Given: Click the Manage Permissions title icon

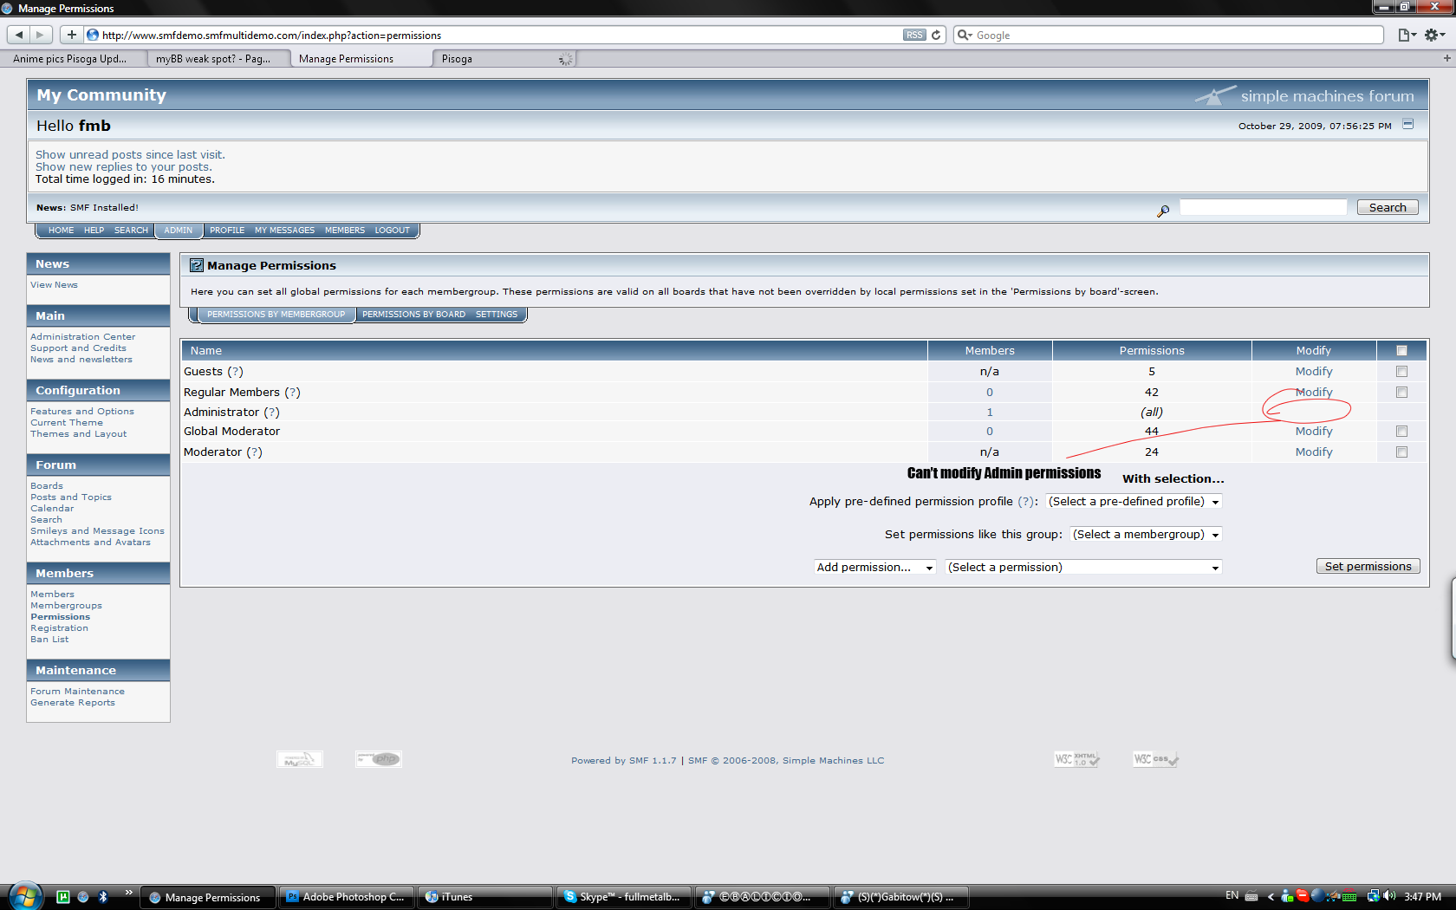Looking at the screenshot, I should tap(197, 265).
